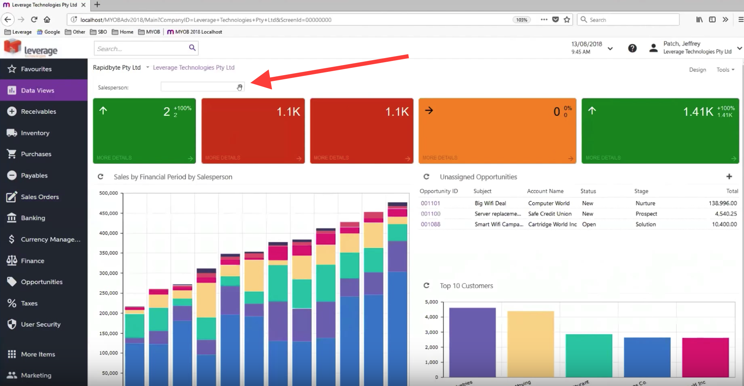This screenshot has height=386, width=744.
Task: Open the Tools dropdown menu
Action: click(725, 70)
